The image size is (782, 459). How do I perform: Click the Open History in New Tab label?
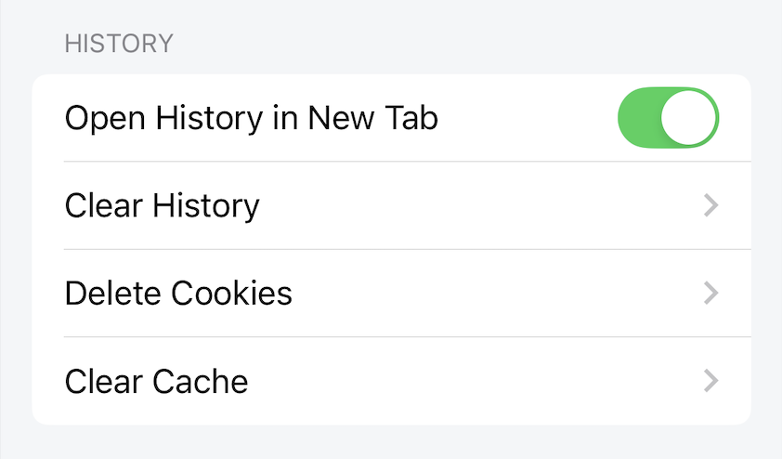tap(251, 118)
